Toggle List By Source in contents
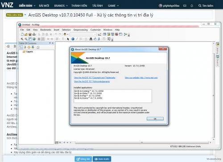The image size is (223, 162). coord(25,47)
